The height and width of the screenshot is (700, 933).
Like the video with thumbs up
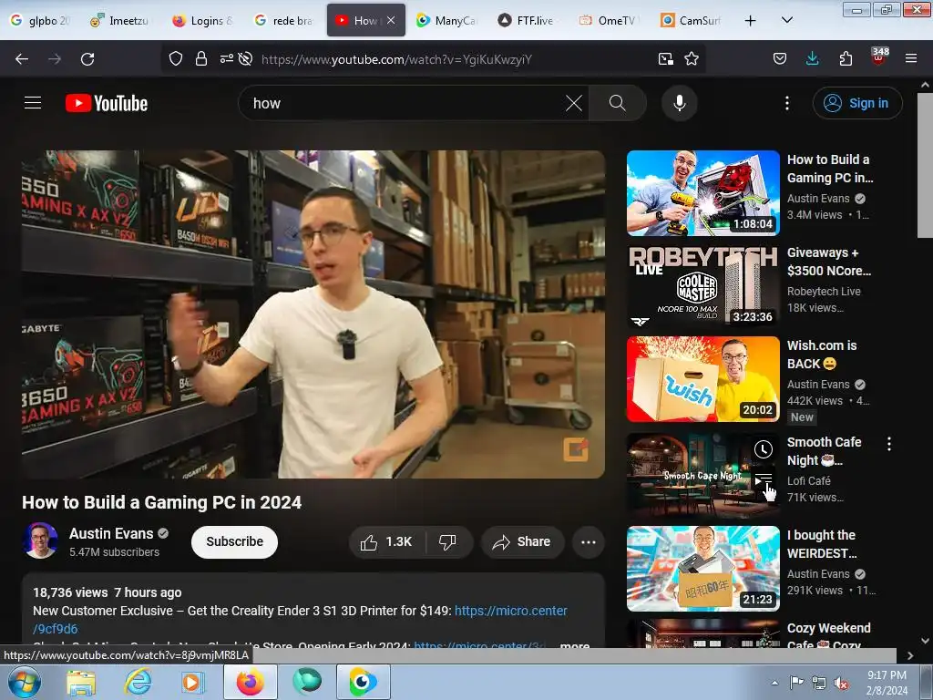[386, 541]
